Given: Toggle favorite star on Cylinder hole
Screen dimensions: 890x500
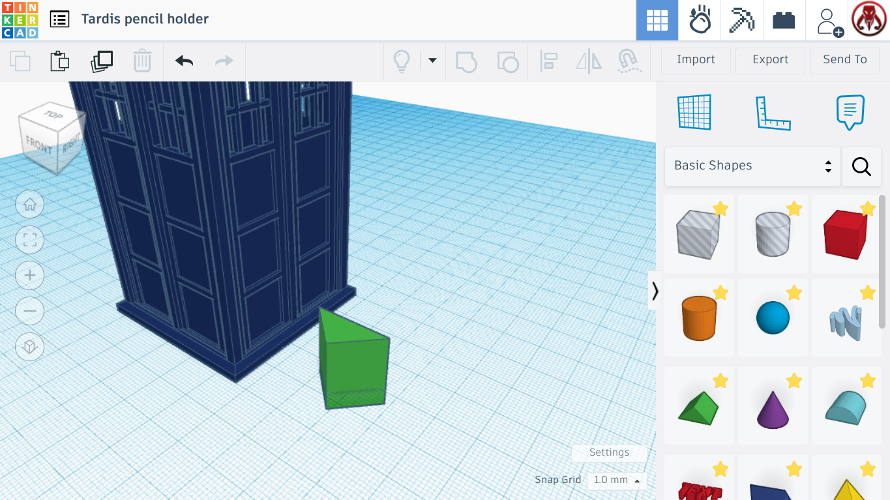Looking at the screenshot, I should point(794,209).
